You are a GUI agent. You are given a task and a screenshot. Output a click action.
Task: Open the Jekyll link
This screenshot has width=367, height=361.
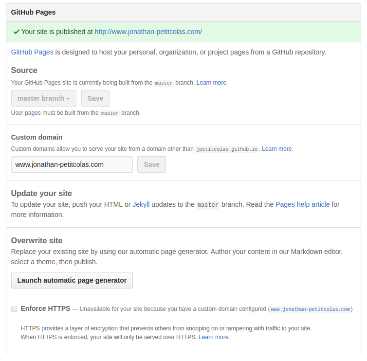click(141, 204)
